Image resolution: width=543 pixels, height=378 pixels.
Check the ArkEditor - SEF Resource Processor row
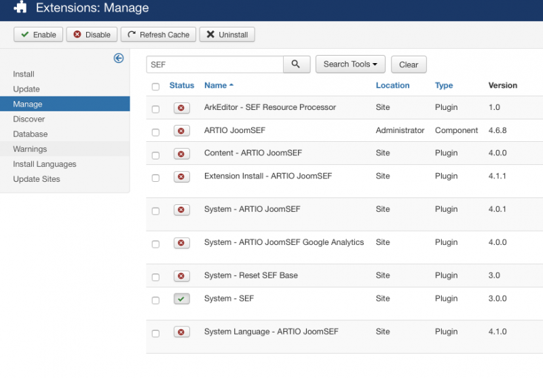coord(156,109)
